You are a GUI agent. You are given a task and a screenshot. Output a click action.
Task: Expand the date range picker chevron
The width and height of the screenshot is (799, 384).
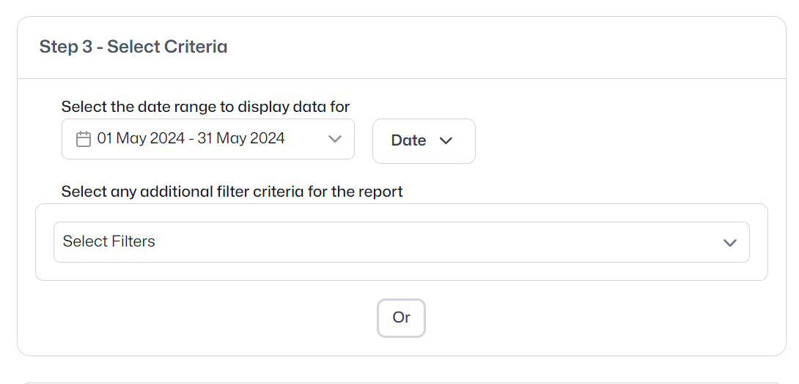pyautogui.click(x=335, y=139)
